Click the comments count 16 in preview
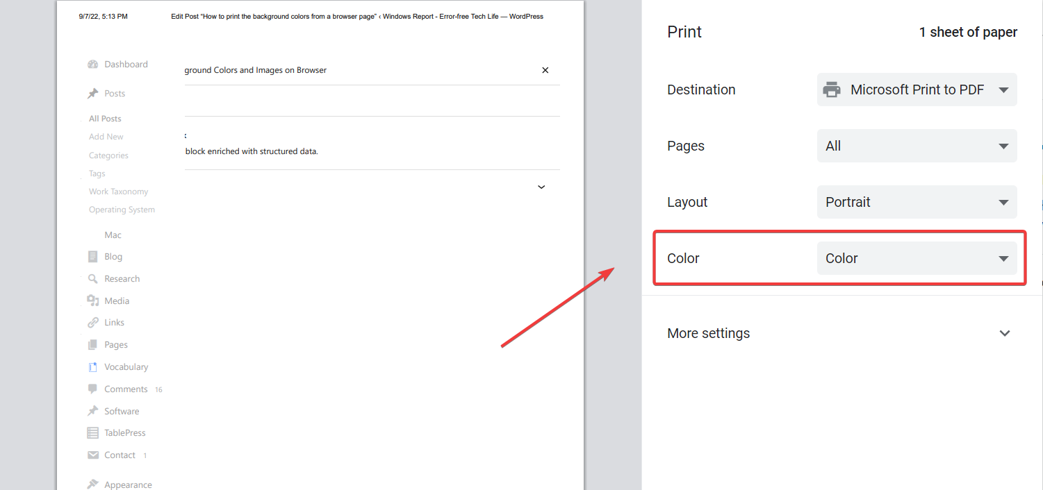Viewport: 1043px width, 490px height. (158, 390)
